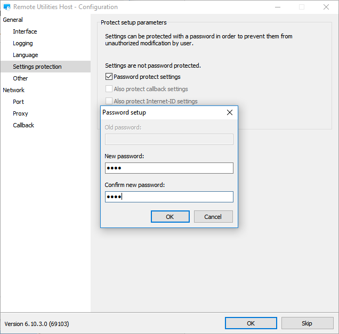Select the Port network option
The width and height of the screenshot is (339, 334).
point(18,102)
